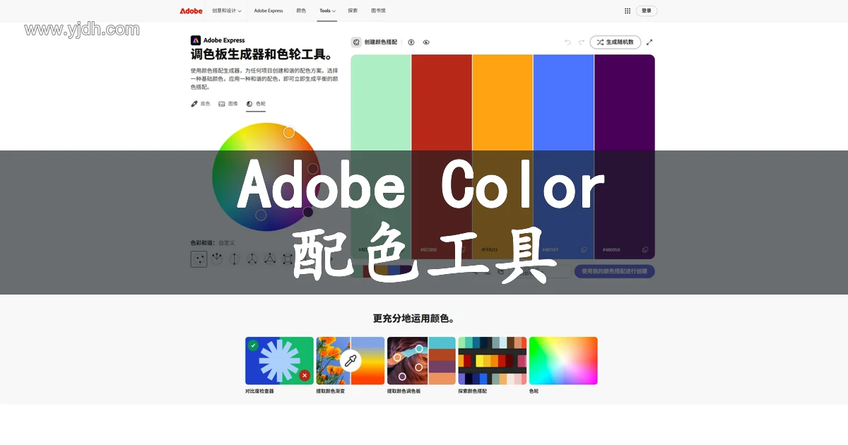The width and height of the screenshot is (848, 445).
Task: Click the dark purple handle on the color wheel
Action: (x=308, y=212)
